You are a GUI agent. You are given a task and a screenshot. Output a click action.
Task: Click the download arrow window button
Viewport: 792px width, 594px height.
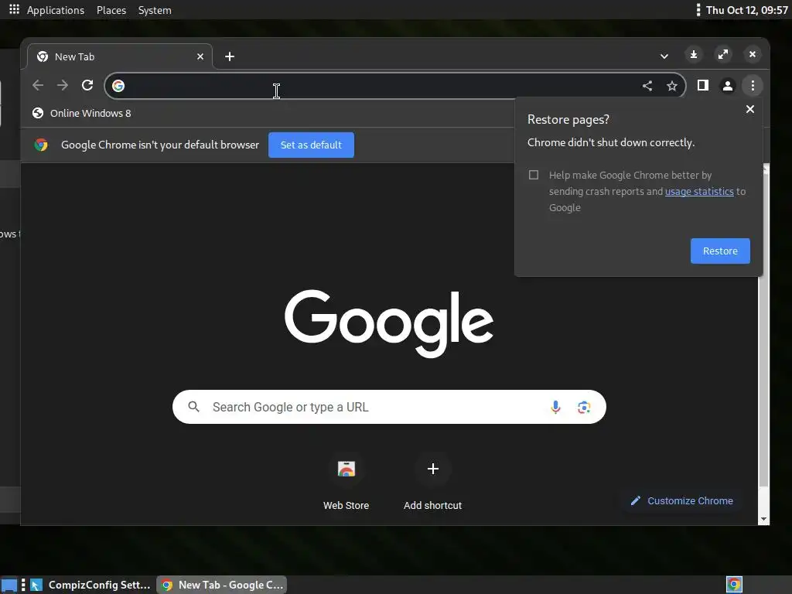pos(694,54)
